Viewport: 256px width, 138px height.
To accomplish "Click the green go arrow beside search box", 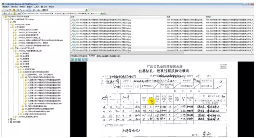I will (x=87, y=10).
